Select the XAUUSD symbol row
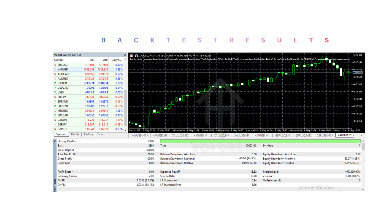The image size is (387, 218). click(x=89, y=70)
